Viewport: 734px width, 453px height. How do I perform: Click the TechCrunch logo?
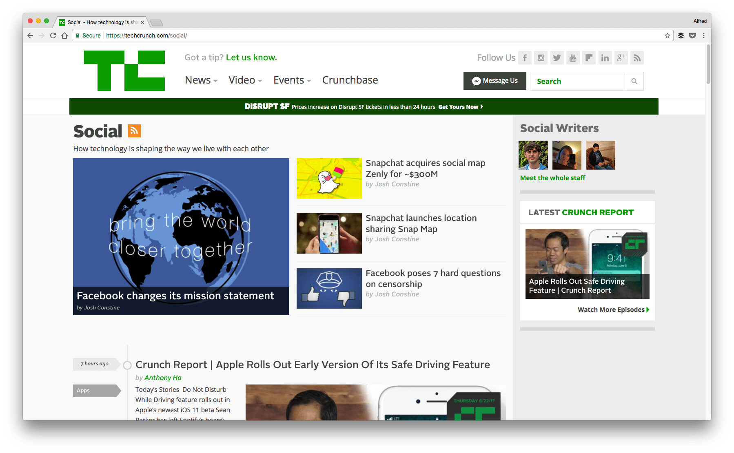coord(124,70)
